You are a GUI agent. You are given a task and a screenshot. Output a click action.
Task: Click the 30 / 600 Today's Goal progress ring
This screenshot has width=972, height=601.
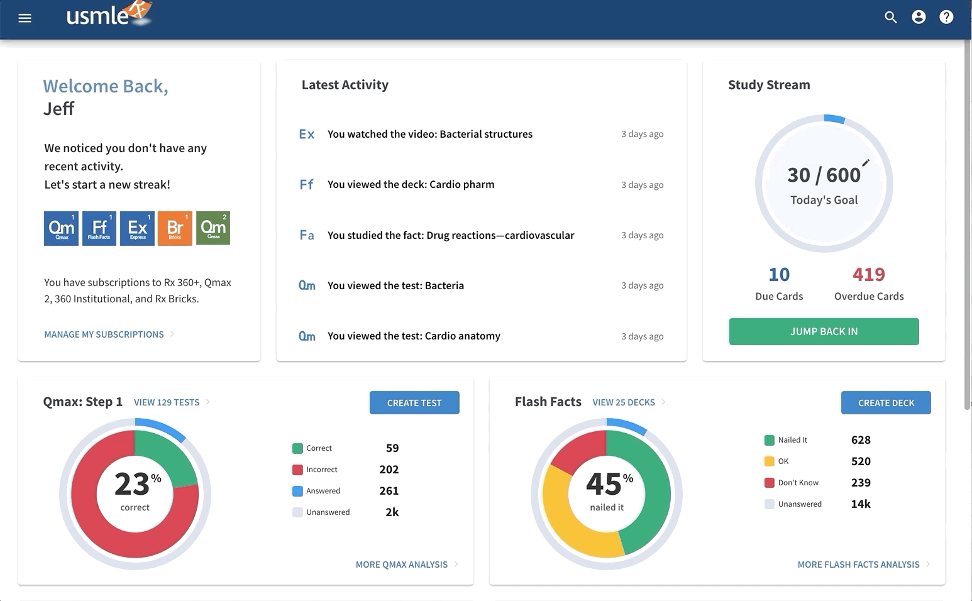click(x=824, y=184)
